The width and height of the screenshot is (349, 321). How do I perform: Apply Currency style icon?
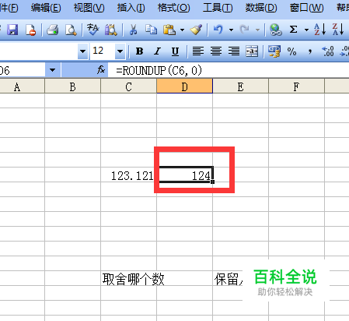click(x=274, y=51)
